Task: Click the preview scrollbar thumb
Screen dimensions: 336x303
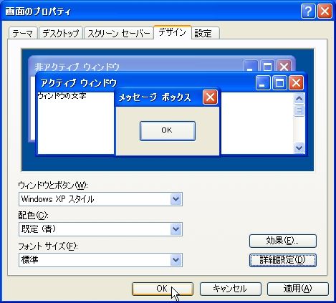Action: [x=299, y=110]
